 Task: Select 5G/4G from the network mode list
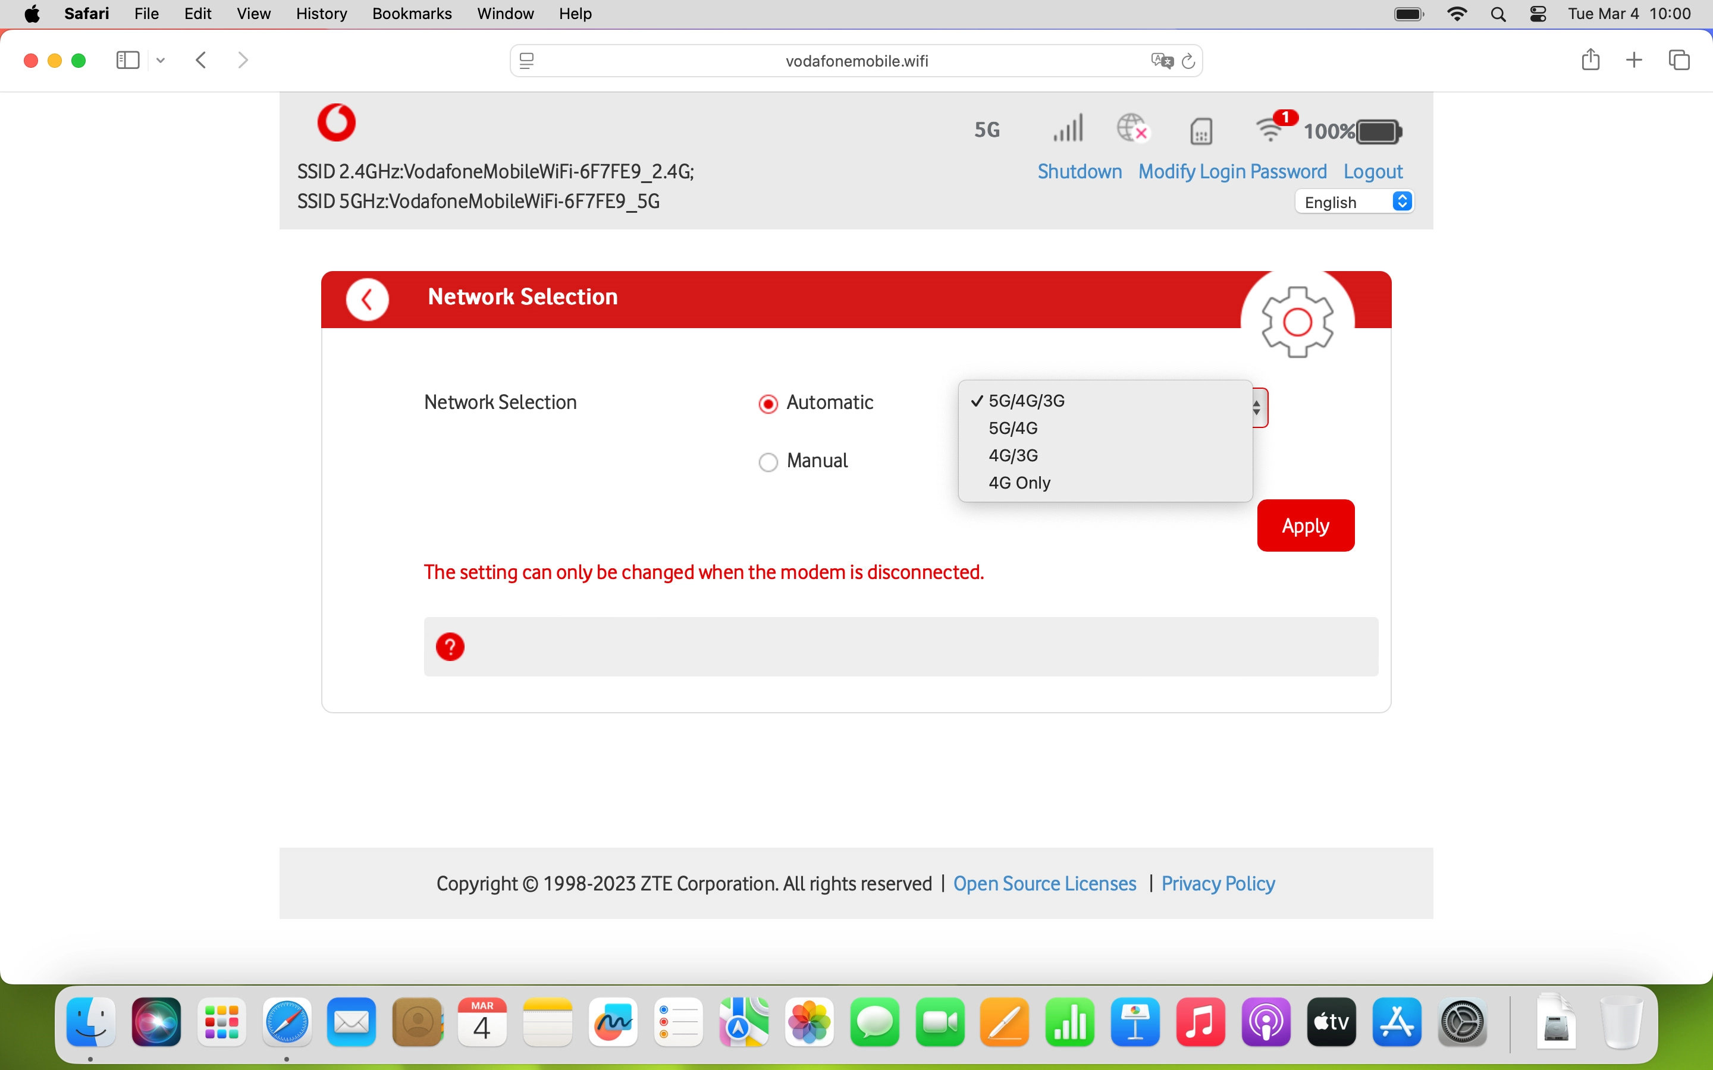(x=1013, y=428)
